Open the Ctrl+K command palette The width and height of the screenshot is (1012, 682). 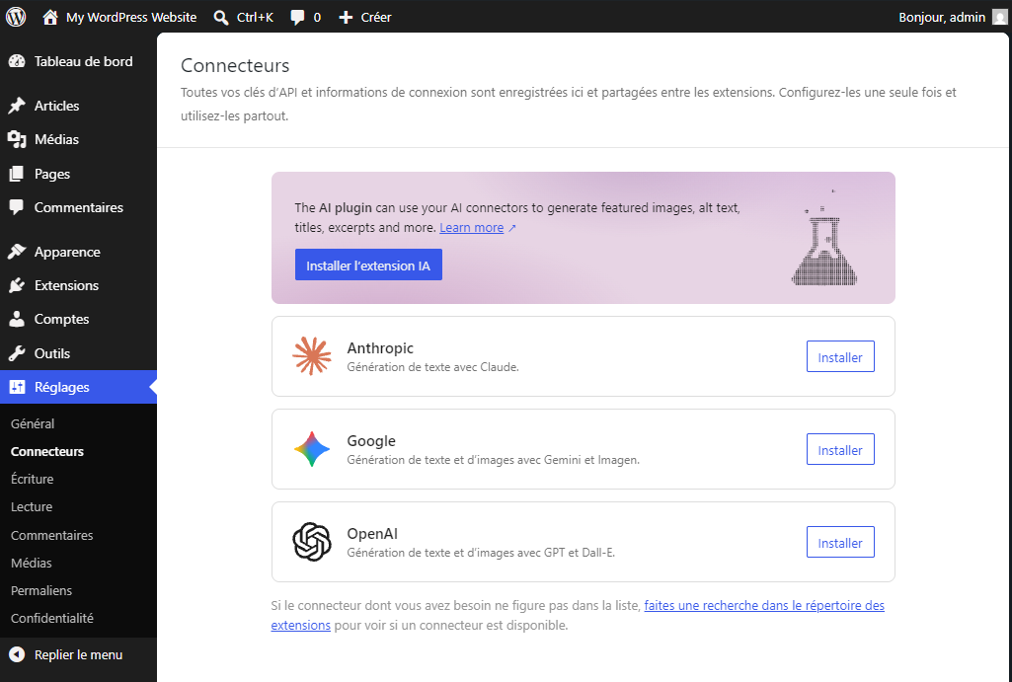(x=244, y=18)
